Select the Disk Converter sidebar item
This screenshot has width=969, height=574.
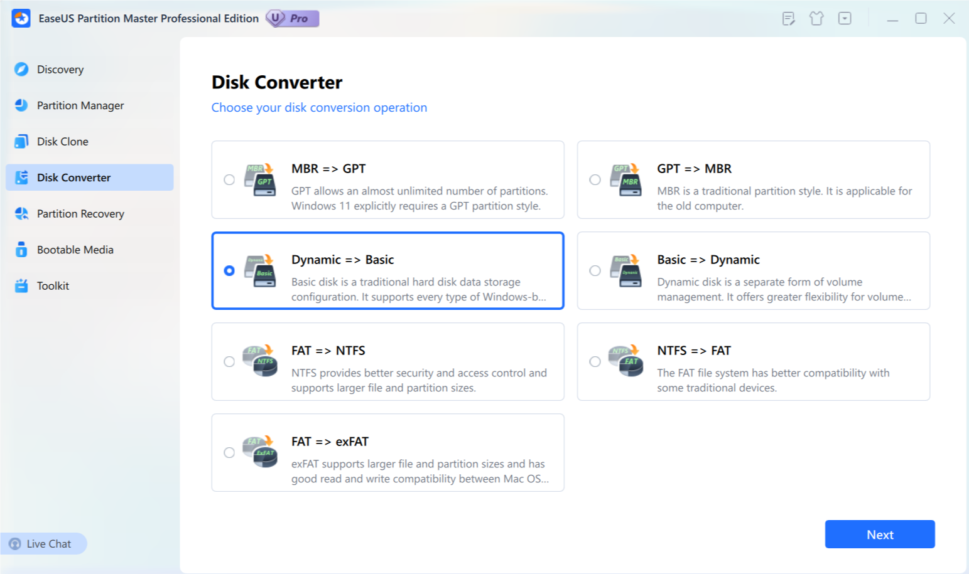click(x=90, y=178)
